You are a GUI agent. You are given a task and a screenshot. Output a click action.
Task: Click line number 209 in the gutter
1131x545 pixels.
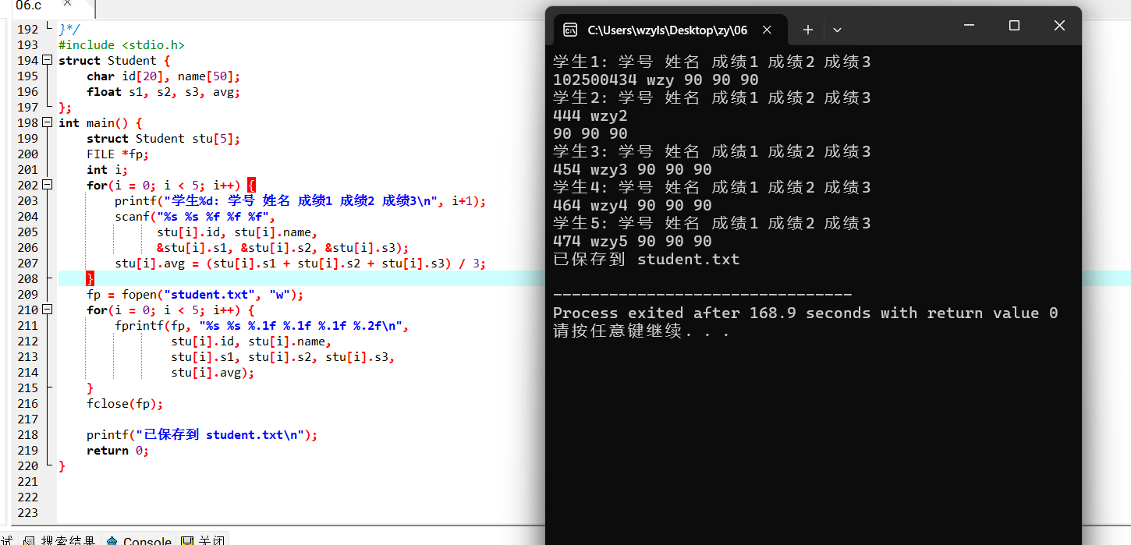[x=27, y=294]
